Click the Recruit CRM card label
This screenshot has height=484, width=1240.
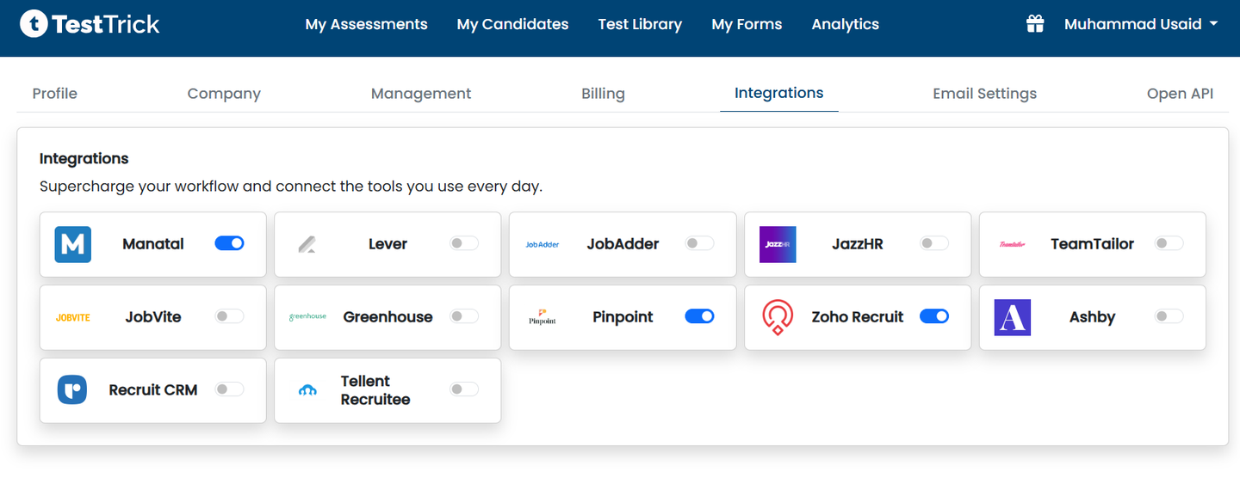tap(153, 390)
